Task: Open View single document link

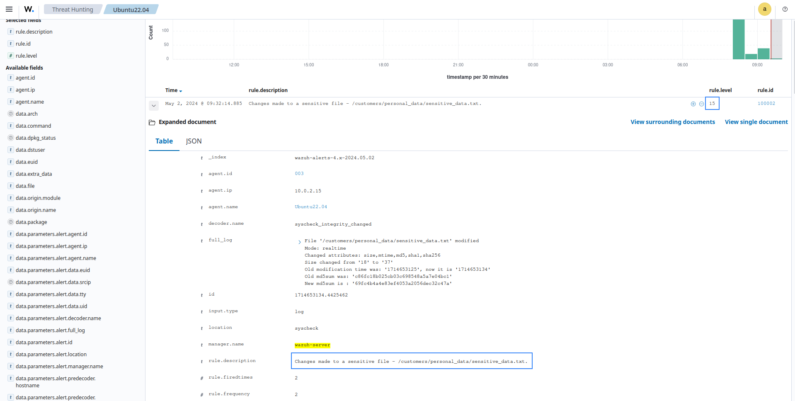Action: 756,122
